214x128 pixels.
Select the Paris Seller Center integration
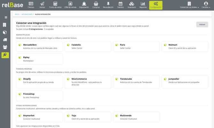pyautogui.click(x=136, y=46)
